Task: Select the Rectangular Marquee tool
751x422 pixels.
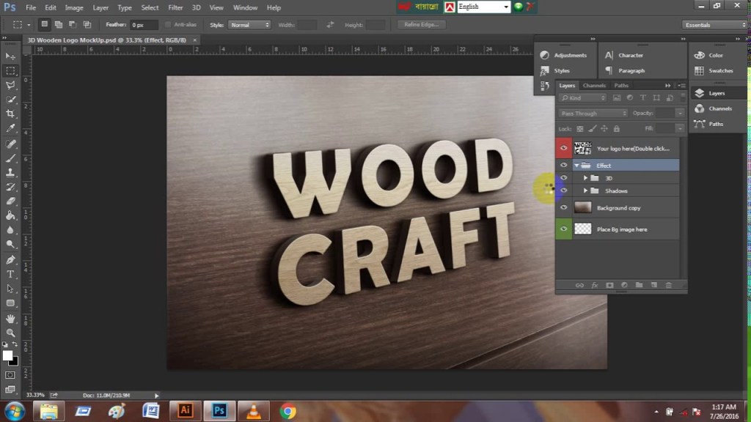Action: [x=10, y=70]
